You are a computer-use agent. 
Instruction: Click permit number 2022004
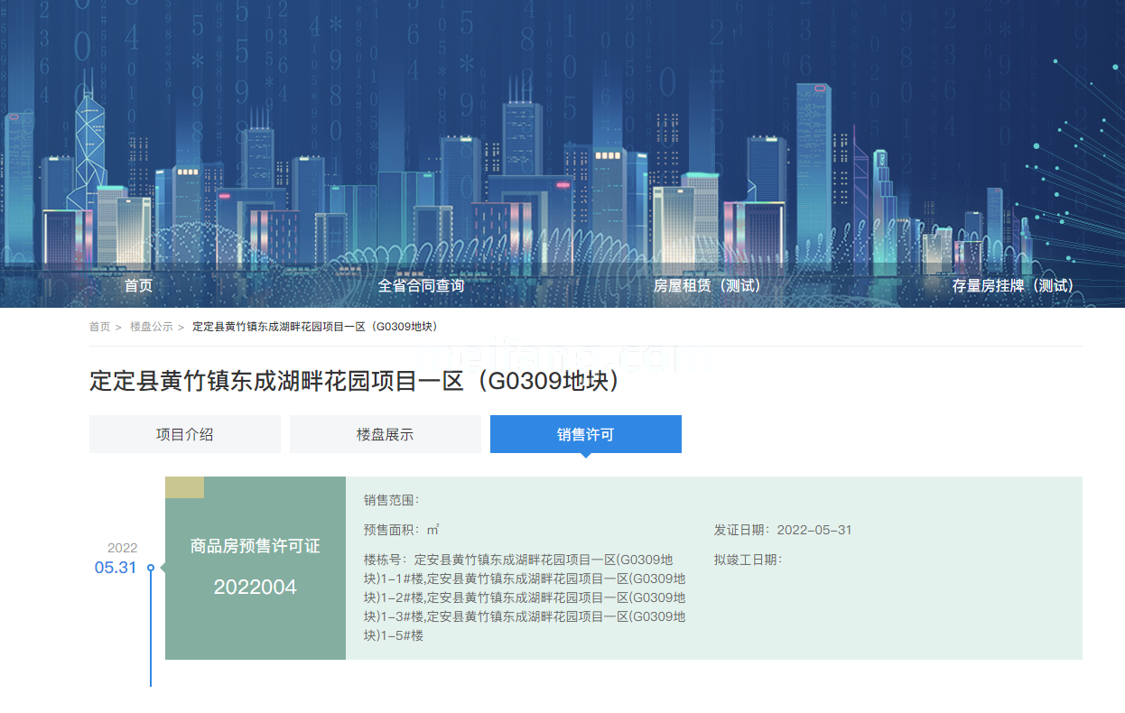[255, 588]
